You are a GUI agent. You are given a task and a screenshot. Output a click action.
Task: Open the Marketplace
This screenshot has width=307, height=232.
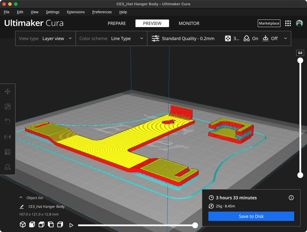(x=269, y=23)
